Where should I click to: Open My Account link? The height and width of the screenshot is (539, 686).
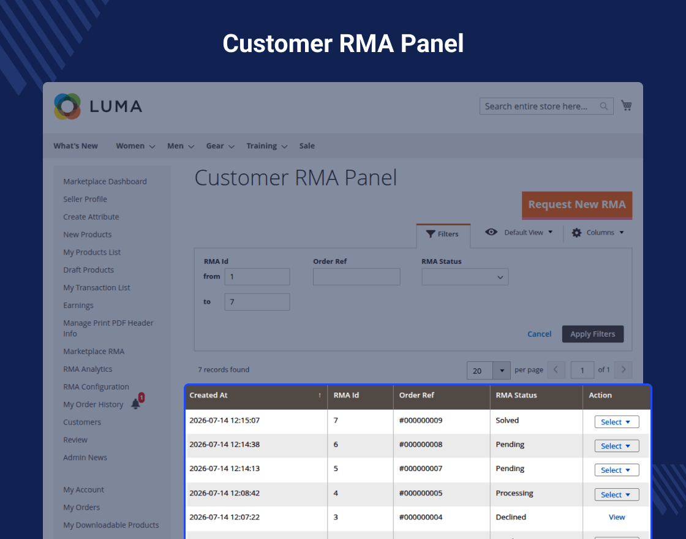[83, 489]
